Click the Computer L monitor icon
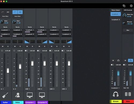 coord(30,95)
